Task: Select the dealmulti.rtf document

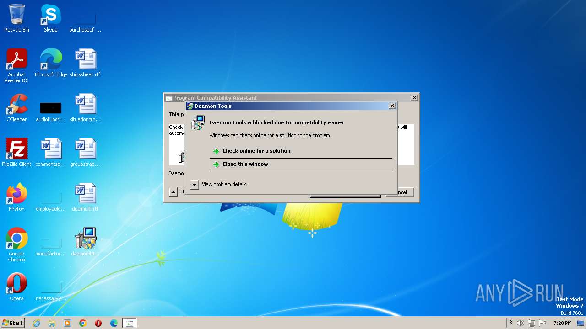Action: click(x=85, y=197)
